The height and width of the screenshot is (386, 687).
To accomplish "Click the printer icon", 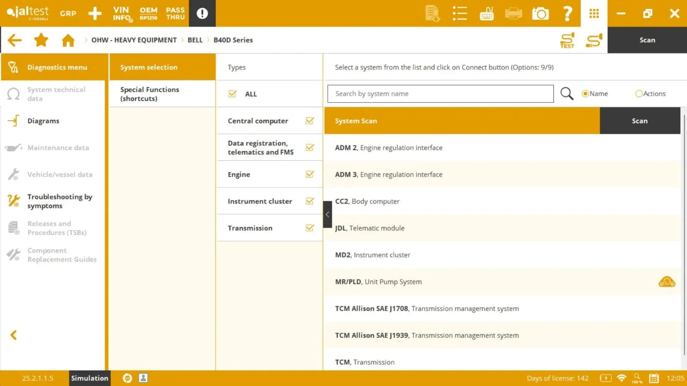I will pyautogui.click(x=514, y=13).
